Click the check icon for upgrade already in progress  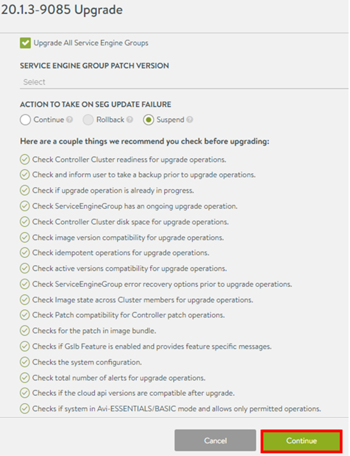click(24, 190)
